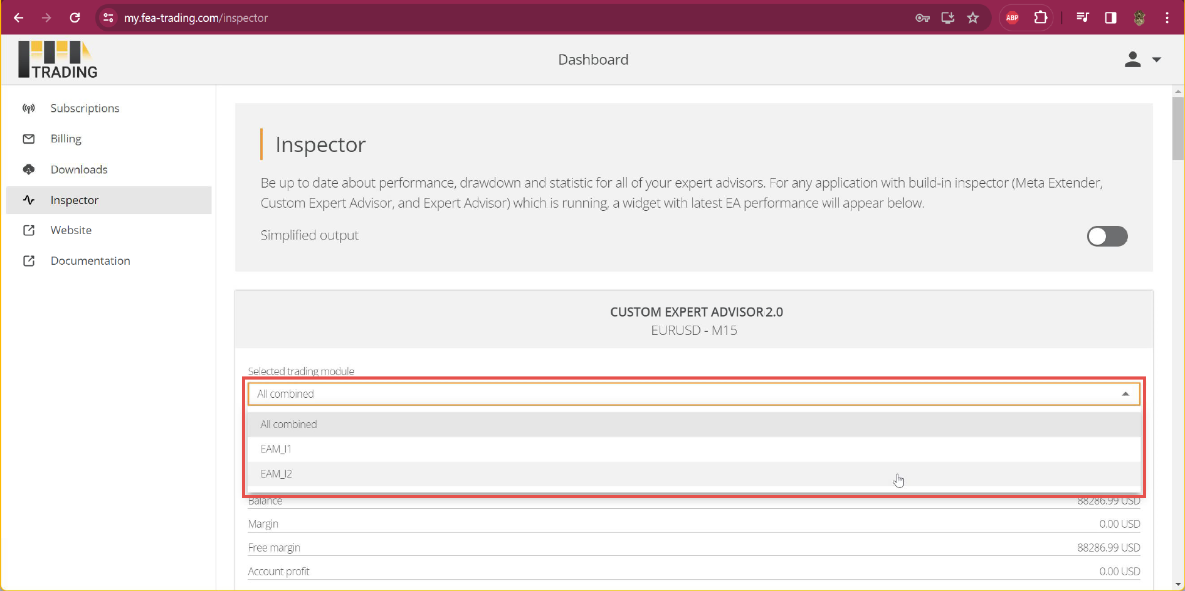The height and width of the screenshot is (591, 1185).
Task: Expand the account dropdown arrow
Action: 1157,60
